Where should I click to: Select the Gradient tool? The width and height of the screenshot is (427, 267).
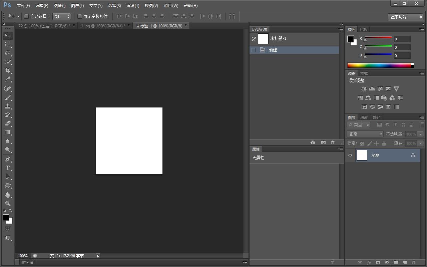click(x=8, y=132)
